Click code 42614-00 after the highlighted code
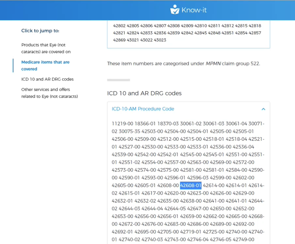 pos(213,186)
